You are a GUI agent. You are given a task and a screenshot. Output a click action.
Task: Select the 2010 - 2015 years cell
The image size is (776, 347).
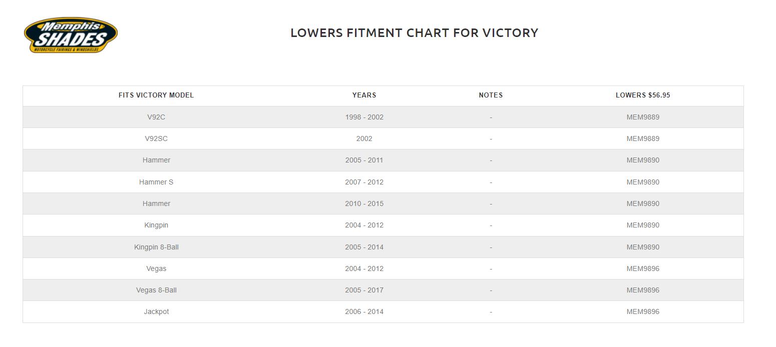pyautogui.click(x=364, y=203)
